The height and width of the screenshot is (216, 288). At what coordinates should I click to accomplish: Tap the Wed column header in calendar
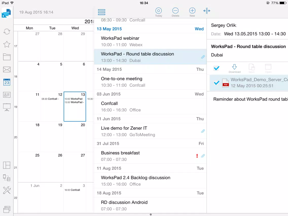(x=75, y=28)
